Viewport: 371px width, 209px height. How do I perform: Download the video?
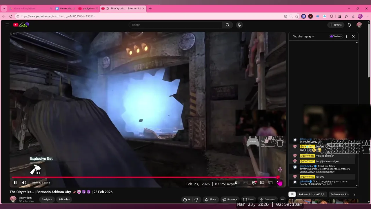tap(268, 199)
